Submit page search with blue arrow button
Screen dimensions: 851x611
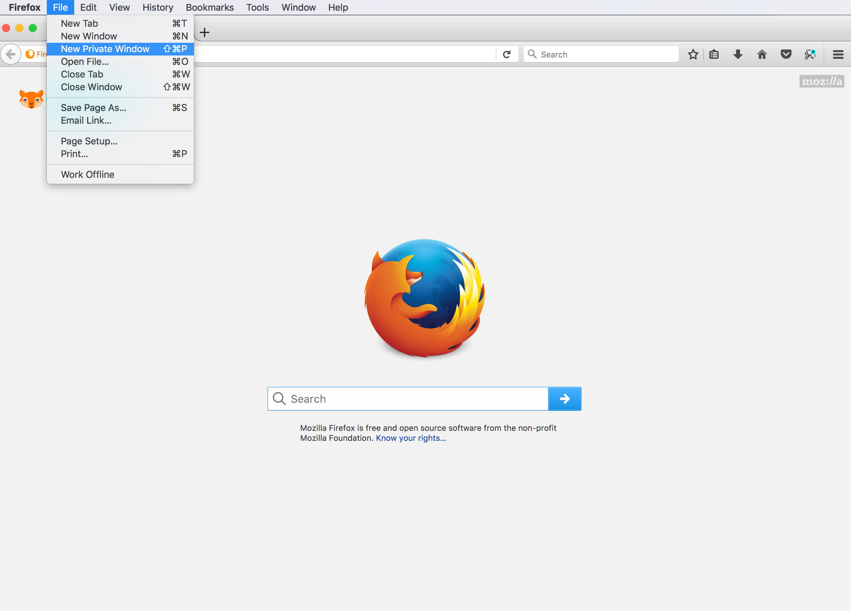coord(564,398)
